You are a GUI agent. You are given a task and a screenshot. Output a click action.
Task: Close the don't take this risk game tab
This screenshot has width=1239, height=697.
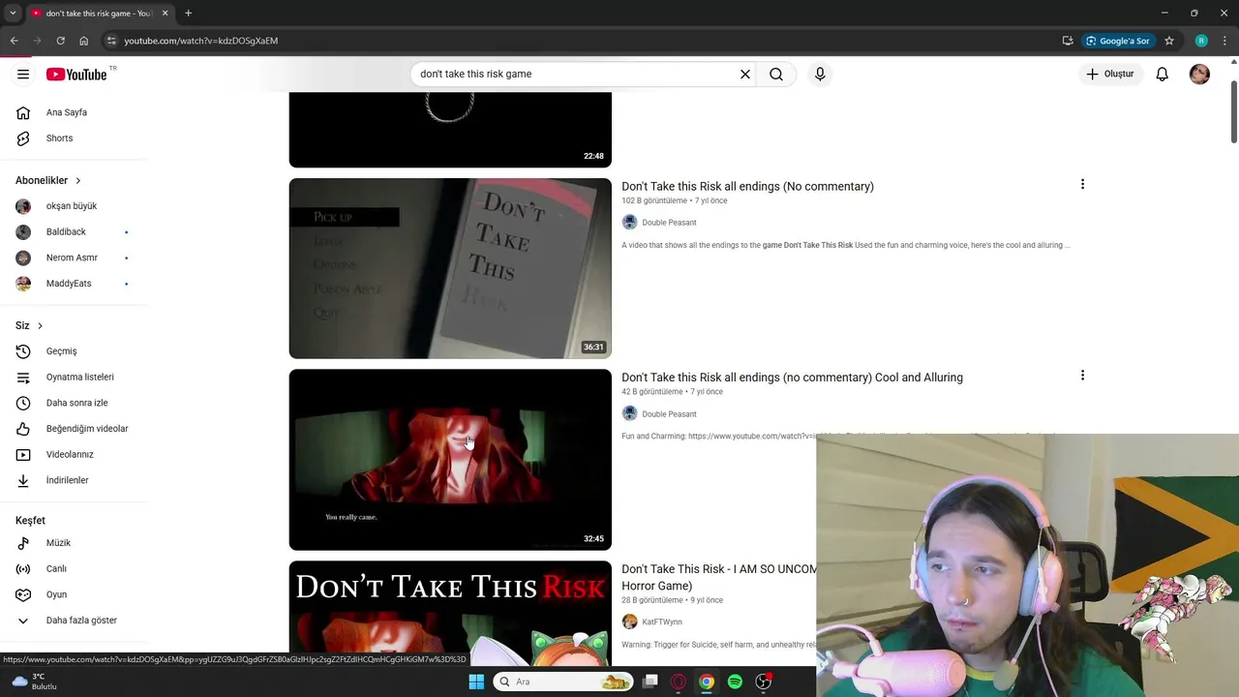(165, 14)
